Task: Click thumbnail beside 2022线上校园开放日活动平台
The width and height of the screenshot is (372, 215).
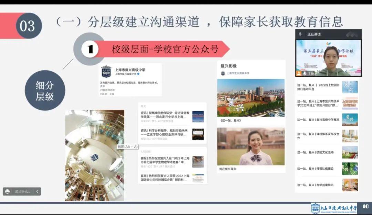Action: [x=350, y=87]
